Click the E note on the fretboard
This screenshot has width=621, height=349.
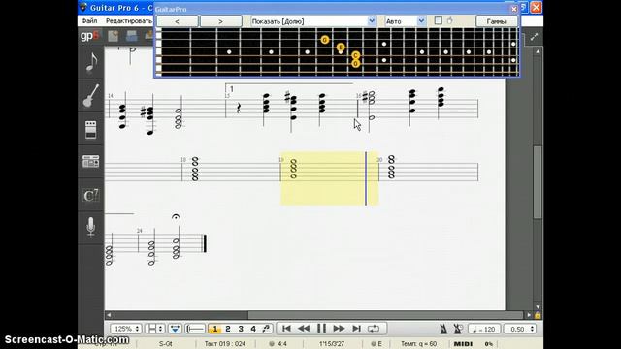[x=341, y=48]
